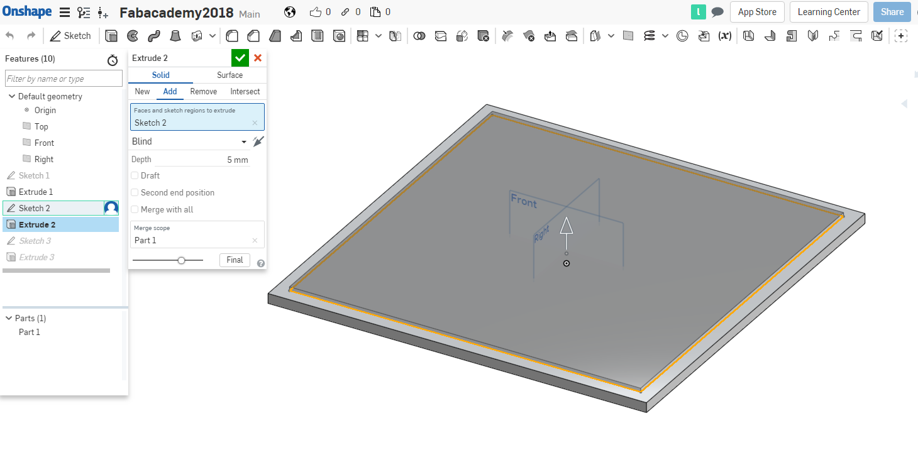Open dropdown arrow next to Plane tool
The image size is (918, 462).
pyautogui.click(x=611, y=36)
